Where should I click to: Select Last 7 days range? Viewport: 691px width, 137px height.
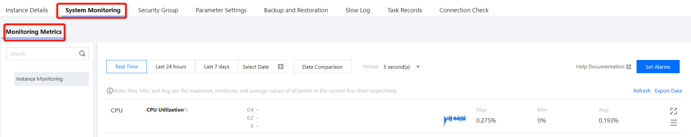217,67
